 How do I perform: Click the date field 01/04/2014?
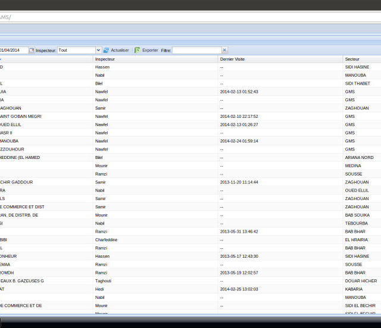[x=13, y=51]
